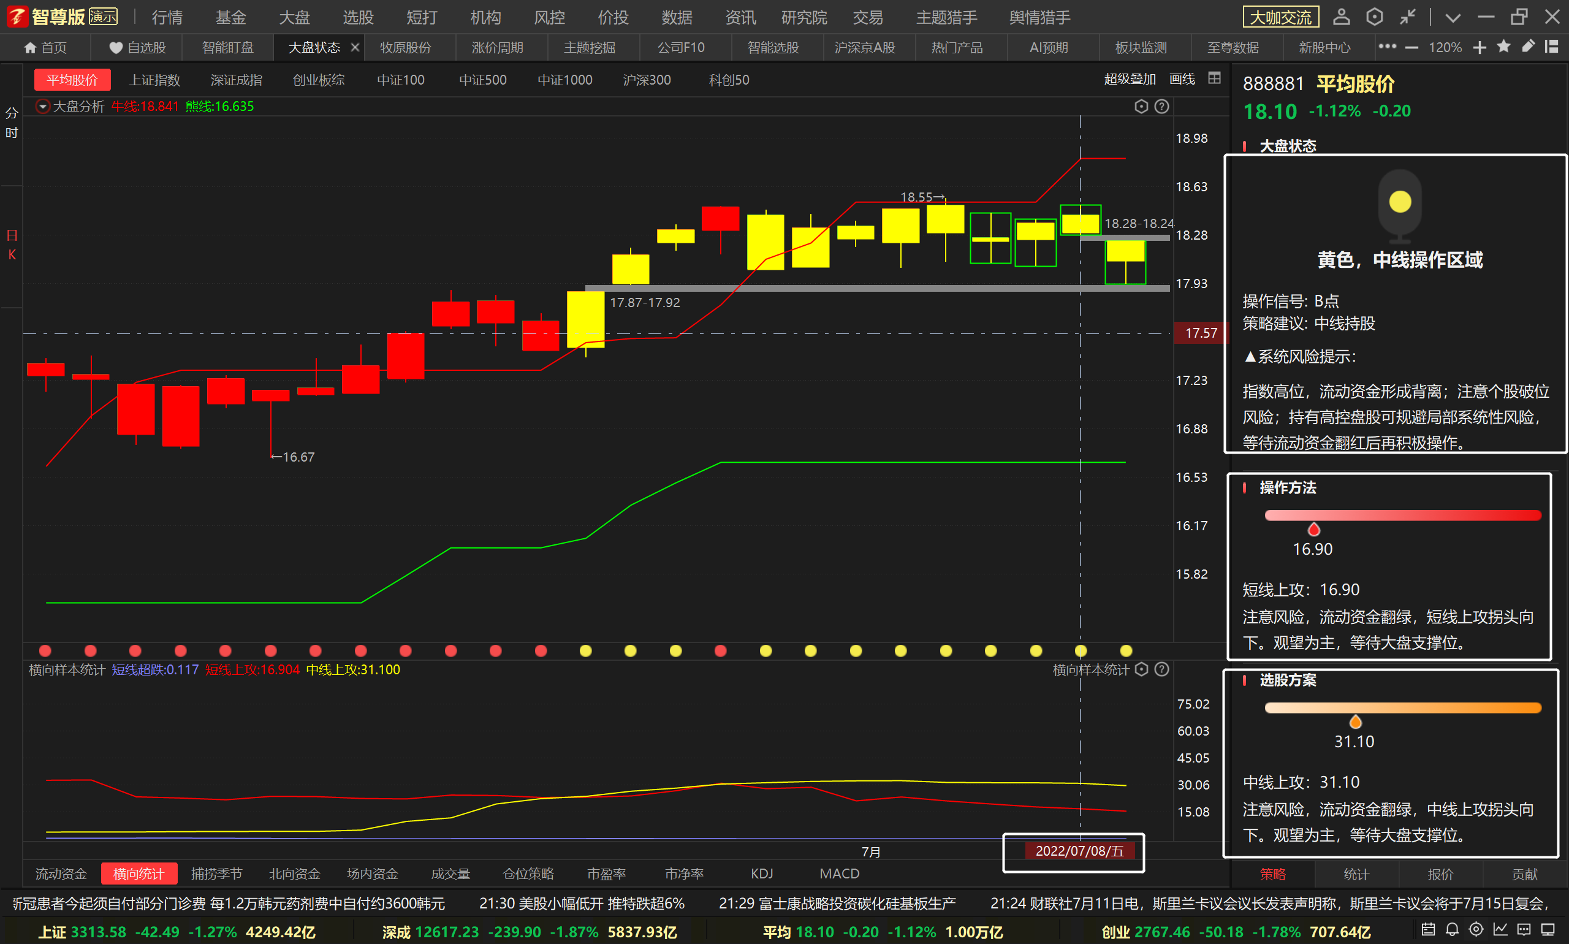The width and height of the screenshot is (1569, 944).
Task: Open the 横向样本统计 help question icon
Action: [1161, 669]
